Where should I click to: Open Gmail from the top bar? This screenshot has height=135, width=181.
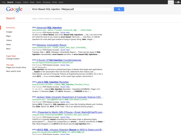tap(55, 2)
